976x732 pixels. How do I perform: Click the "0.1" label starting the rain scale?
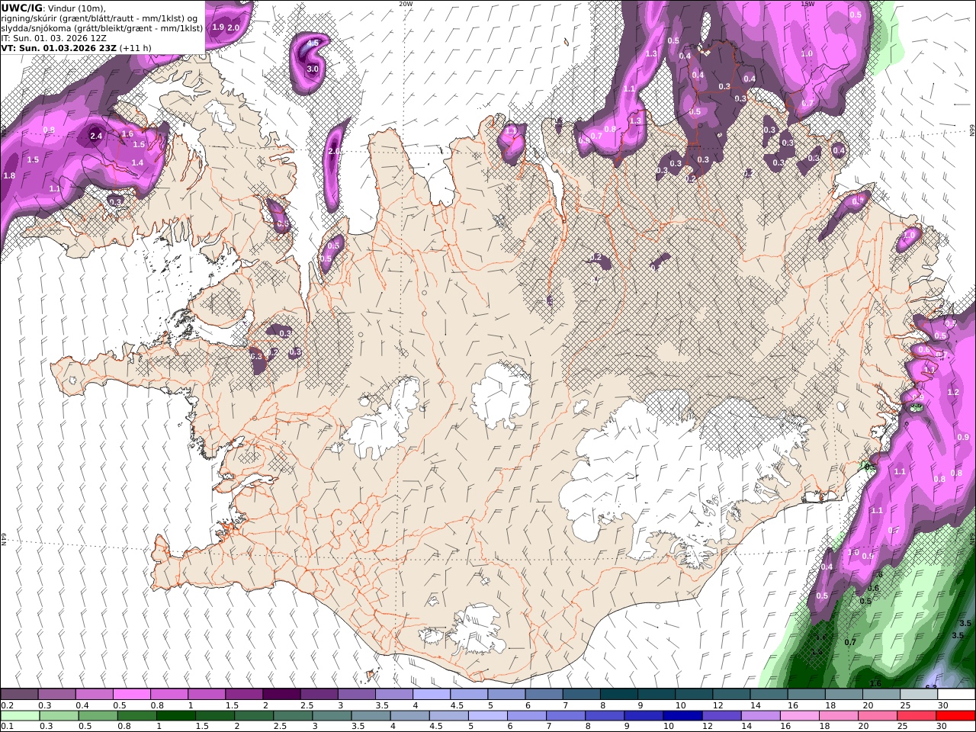tap(7, 726)
